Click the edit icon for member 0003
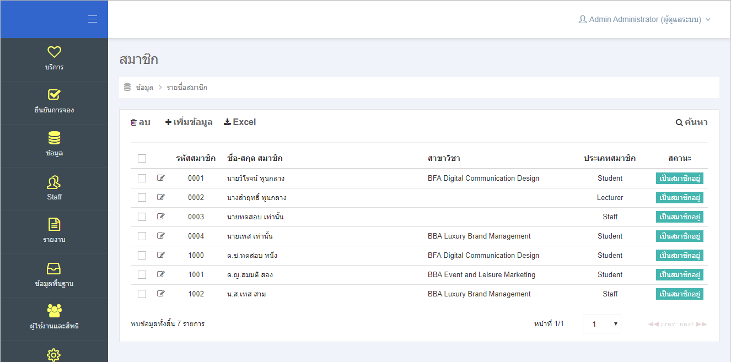The image size is (731, 362). (161, 217)
